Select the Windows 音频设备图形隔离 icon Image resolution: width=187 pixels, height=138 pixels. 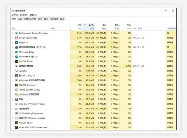[x=17, y=80]
